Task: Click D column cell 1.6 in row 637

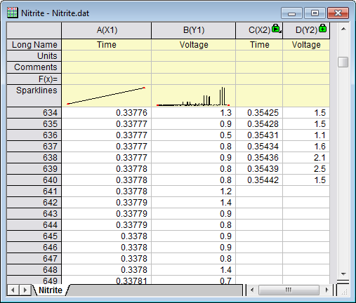Action: click(x=306, y=147)
